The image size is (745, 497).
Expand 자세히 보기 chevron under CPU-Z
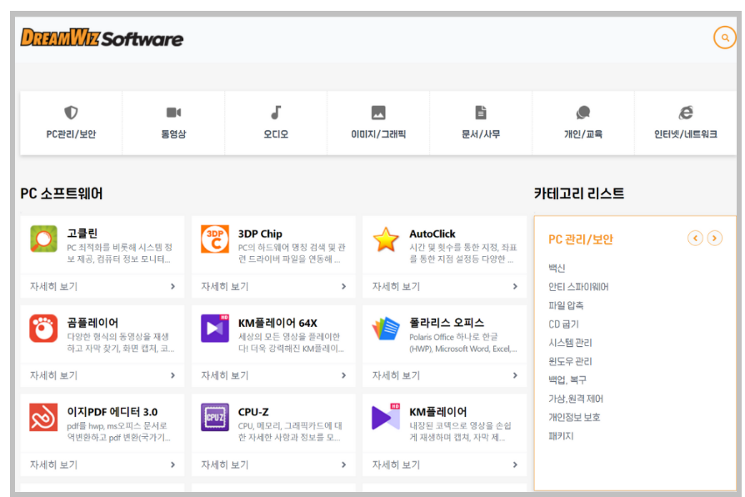[344, 464]
